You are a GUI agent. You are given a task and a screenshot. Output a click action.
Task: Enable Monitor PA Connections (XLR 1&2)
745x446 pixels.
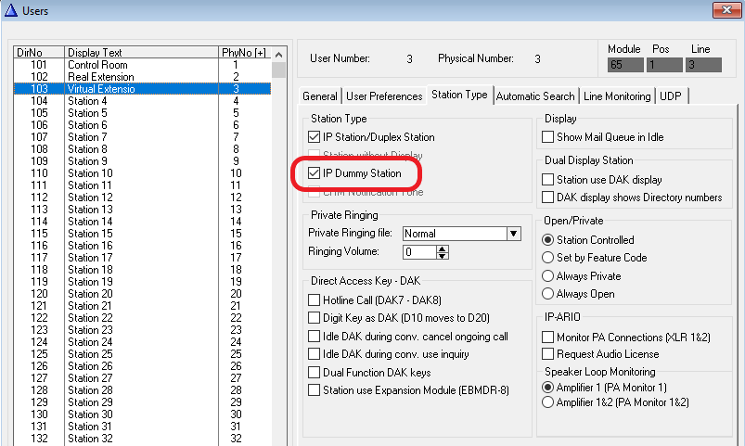(547, 338)
